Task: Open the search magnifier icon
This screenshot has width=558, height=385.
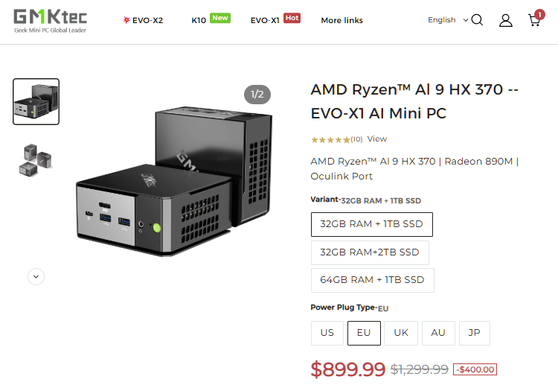Action: click(477, 20)
